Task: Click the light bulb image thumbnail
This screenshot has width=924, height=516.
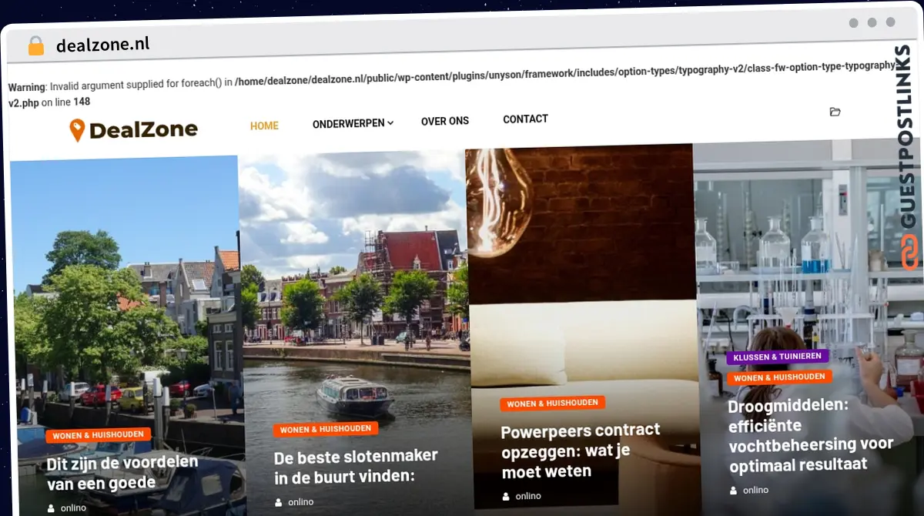Action: 582,327
